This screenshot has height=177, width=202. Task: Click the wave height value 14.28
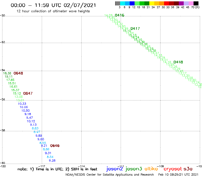click(108, 16)
